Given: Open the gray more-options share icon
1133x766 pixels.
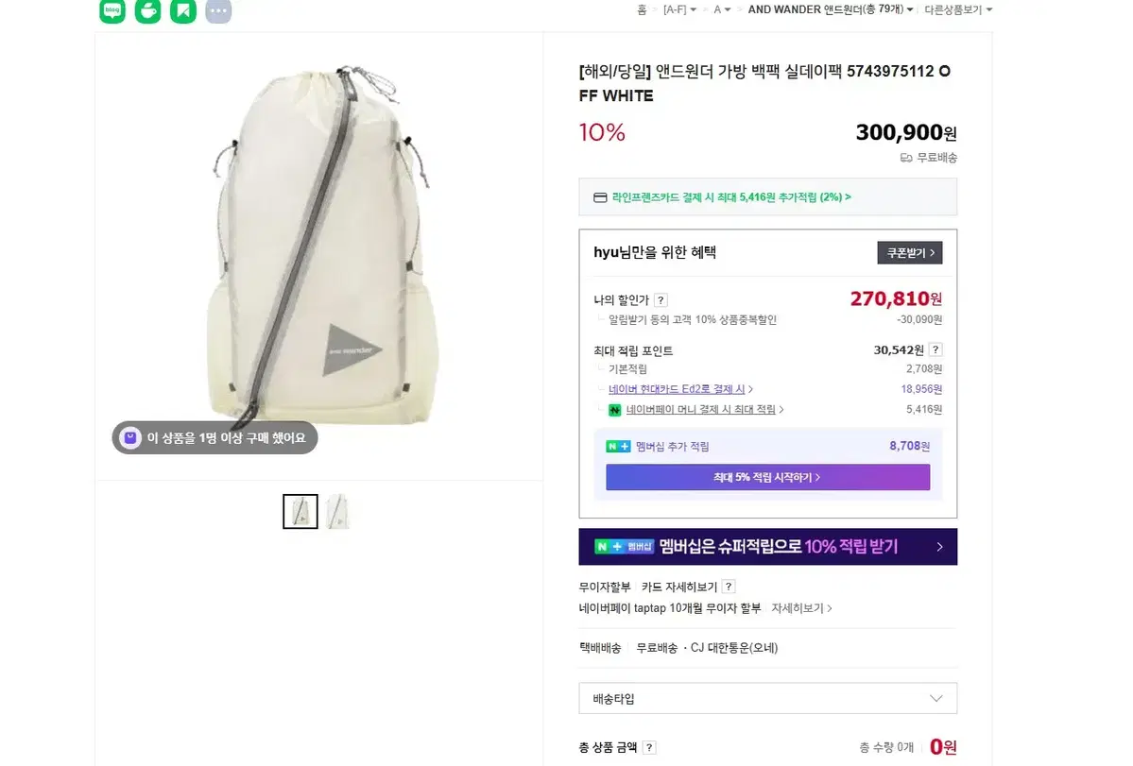Looking at the screenshot, I should point(217,11).
